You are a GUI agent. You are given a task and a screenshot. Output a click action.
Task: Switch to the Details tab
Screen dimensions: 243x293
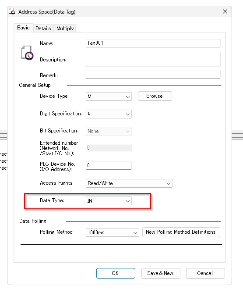point(43,29)
